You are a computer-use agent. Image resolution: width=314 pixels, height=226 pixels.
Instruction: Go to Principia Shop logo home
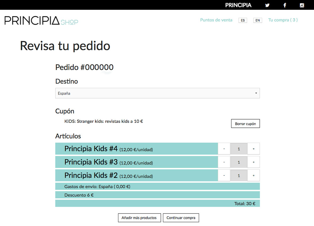41,21
